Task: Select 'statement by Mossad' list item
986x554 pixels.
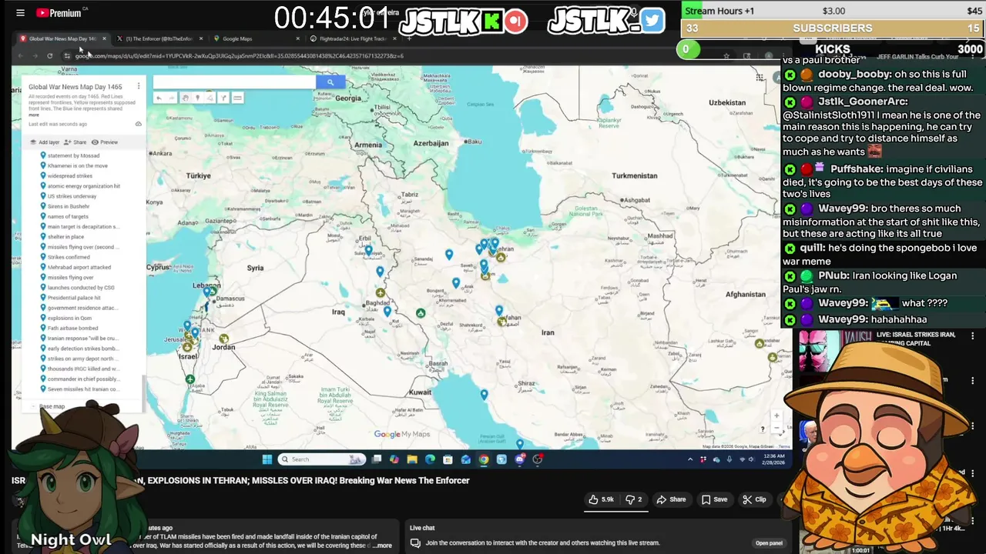Action: click(73, 155)
